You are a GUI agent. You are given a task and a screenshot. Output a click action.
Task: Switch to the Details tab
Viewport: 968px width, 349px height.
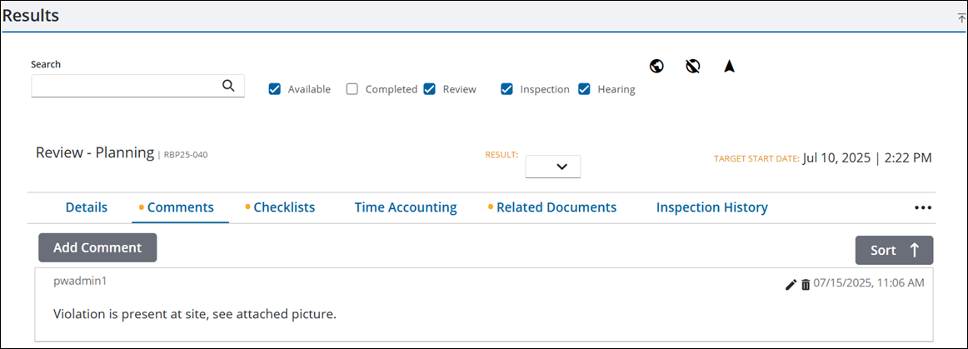(x=87, y=207)
